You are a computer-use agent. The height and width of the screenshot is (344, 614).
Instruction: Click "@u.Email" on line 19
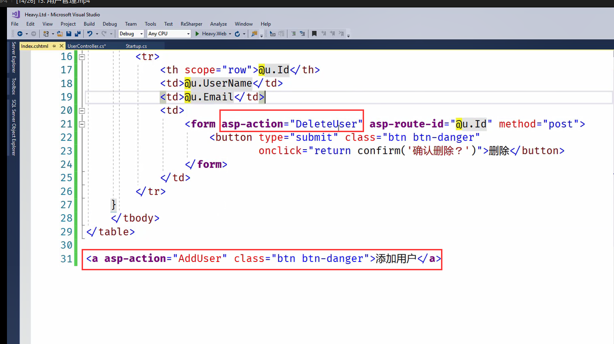(x=209, y=97)
